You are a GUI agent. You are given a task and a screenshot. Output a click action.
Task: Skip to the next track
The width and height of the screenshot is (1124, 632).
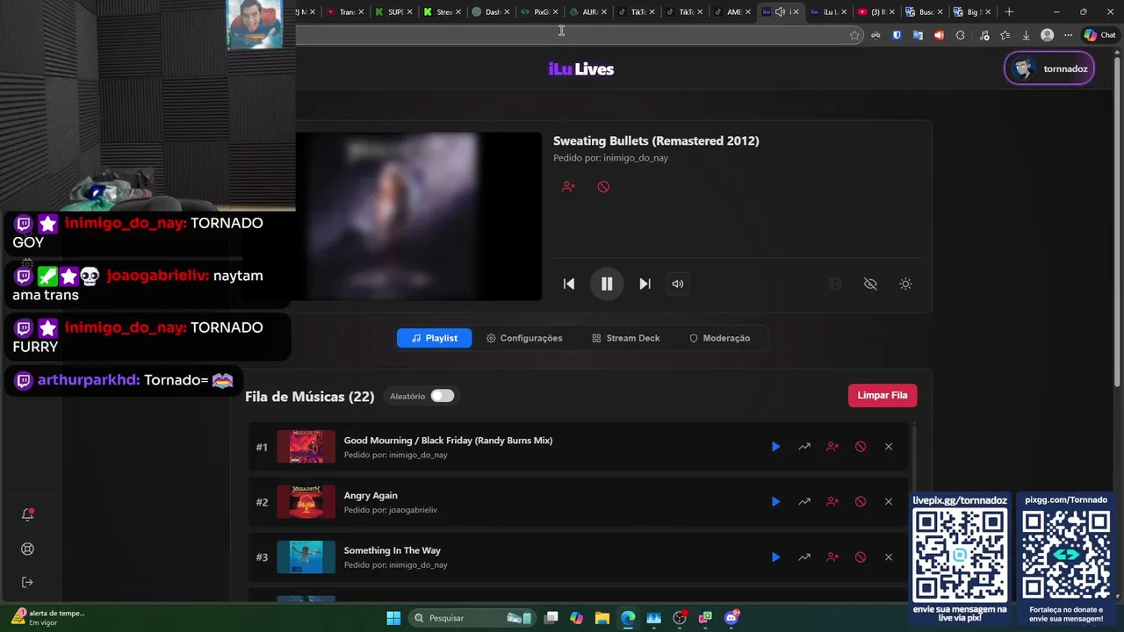pos(645,284)
